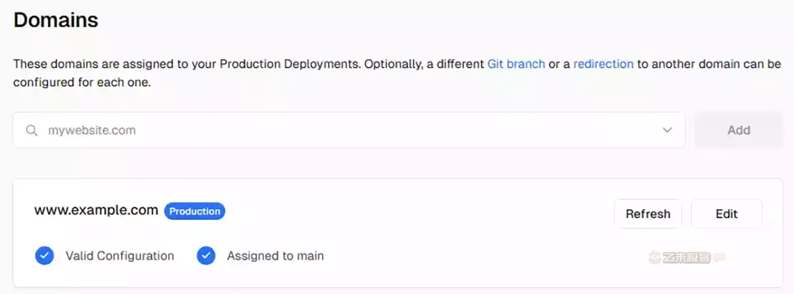Refresh the www.example.com domain
794x294 pixels.
pos(648,214)
